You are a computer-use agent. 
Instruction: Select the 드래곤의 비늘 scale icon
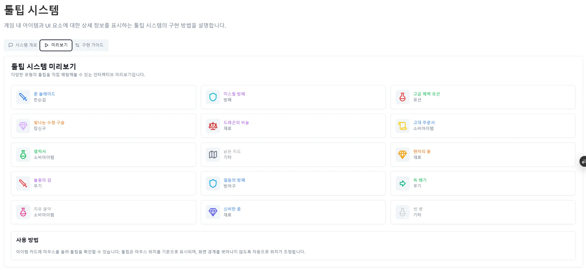pos(213,126)
